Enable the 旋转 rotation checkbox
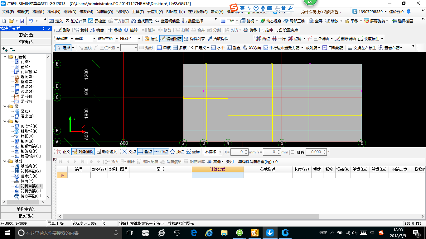This screenshot has height=239, width=426. tap(292, 152)
